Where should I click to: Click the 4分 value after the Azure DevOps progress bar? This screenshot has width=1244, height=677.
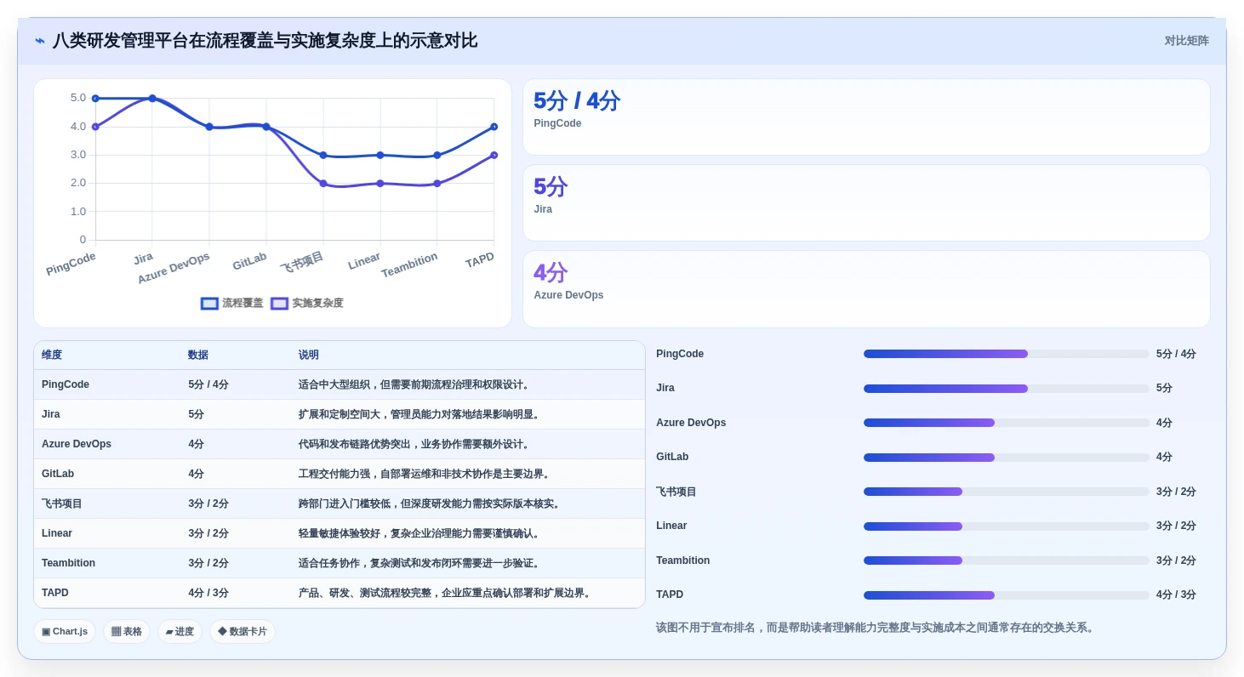coord(1164,423)
